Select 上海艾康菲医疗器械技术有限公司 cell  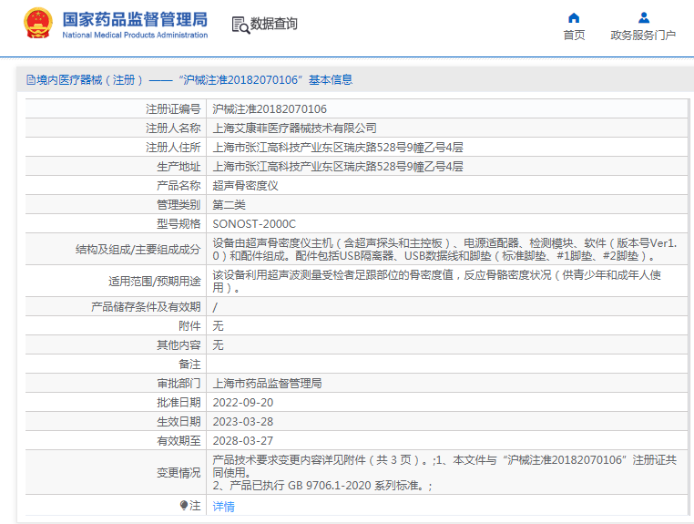click(294, 128)
